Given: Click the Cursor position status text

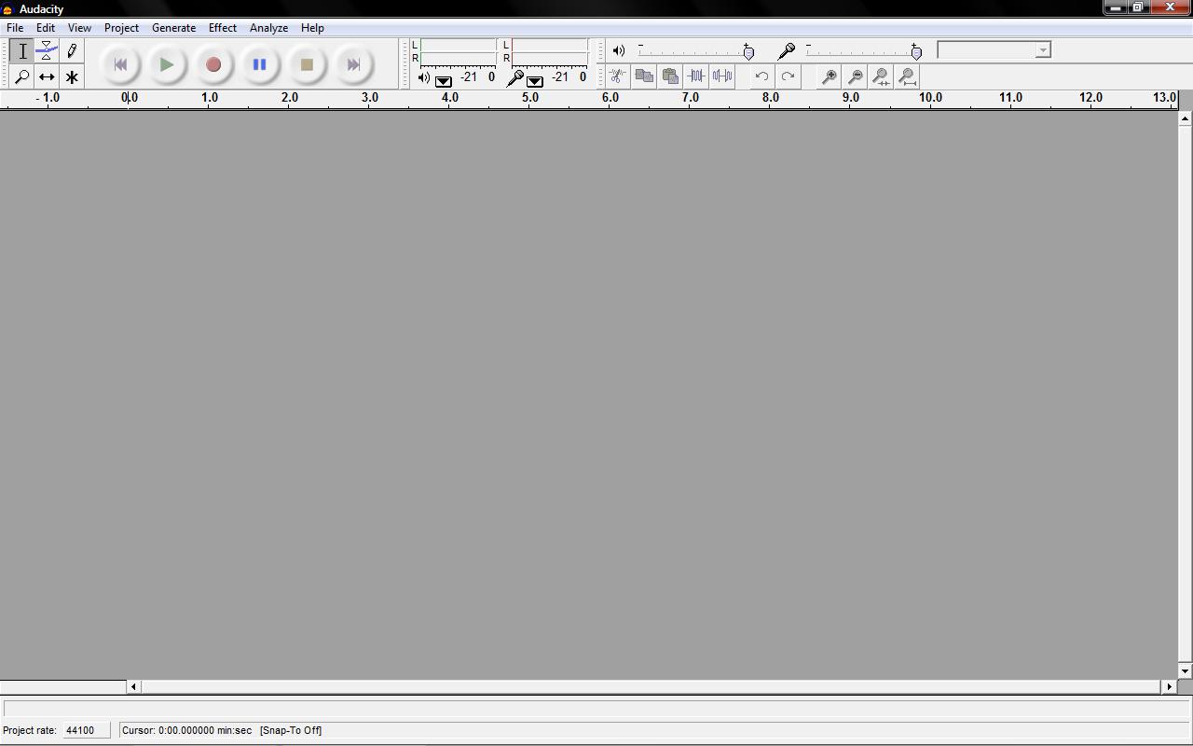Looking at the screenshot, I should coord(186,730).
